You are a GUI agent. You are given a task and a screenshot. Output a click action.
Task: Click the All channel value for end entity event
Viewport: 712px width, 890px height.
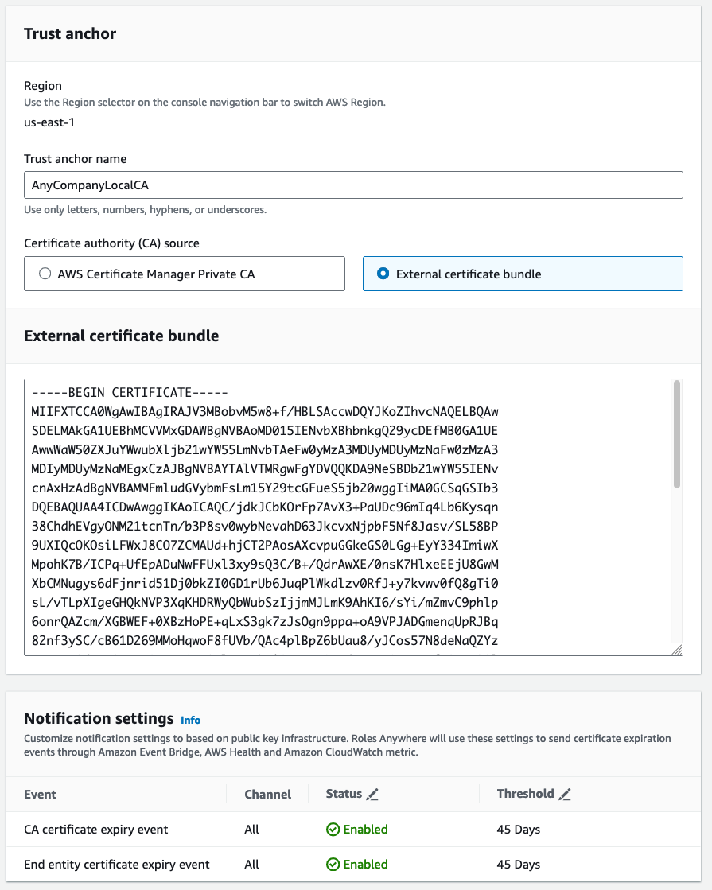251,864
